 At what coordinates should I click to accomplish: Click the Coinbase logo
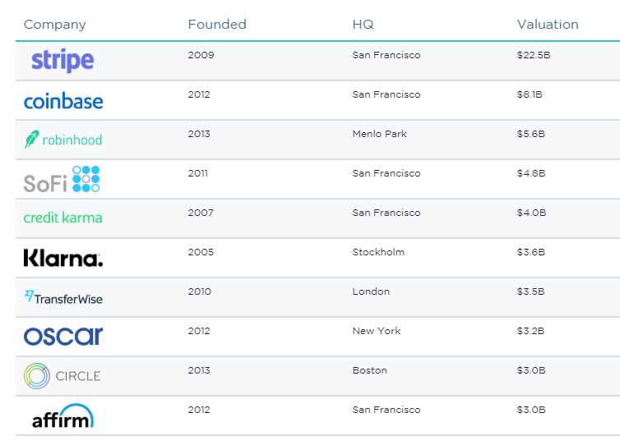point(63,102)
